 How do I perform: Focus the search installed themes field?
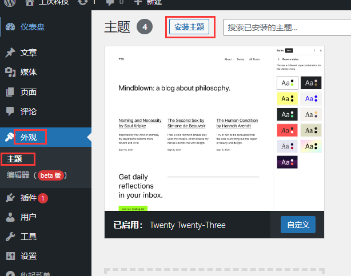[x=287, y=27]
